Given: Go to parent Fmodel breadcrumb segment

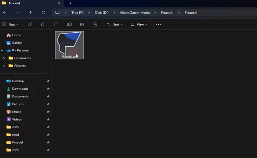Looking at the screenshot, I should point(167,12).
